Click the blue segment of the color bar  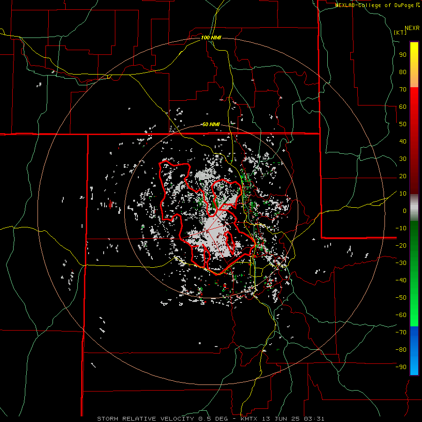click(414, 351)
